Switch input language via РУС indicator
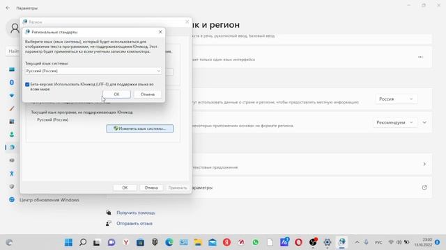This screenshot has width=446, height=250. 378,242
